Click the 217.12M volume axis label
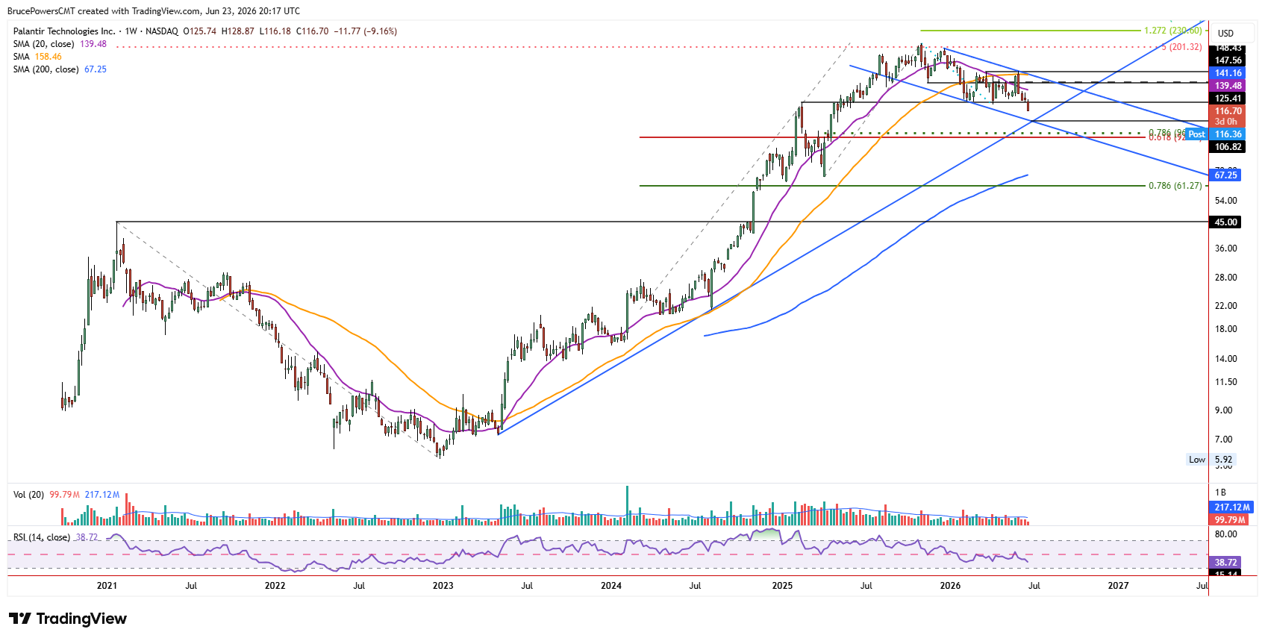This screenshot has width=1265, height=641. [x=1231, y=507]
